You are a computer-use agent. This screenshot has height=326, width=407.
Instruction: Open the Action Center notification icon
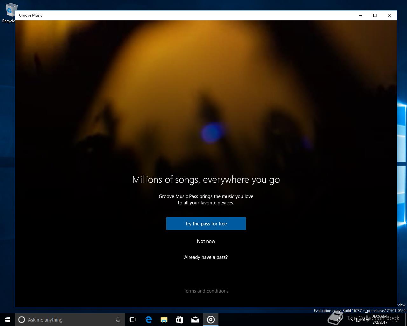tap(397, 320)
